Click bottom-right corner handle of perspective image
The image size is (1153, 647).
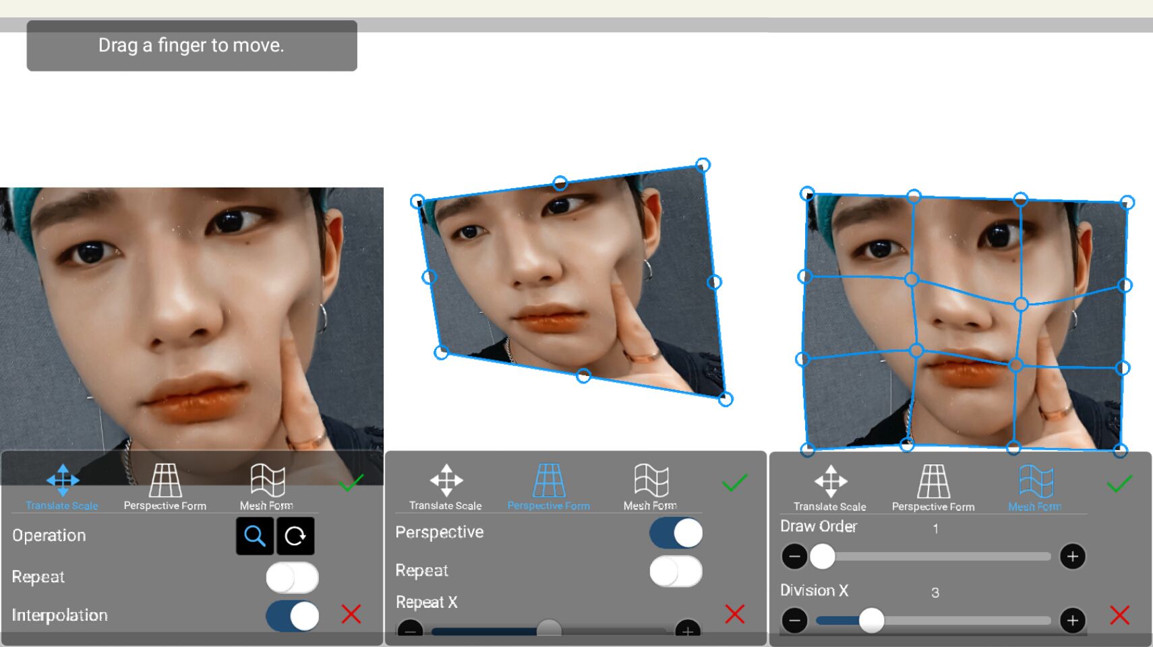click(x=726, y=399)
